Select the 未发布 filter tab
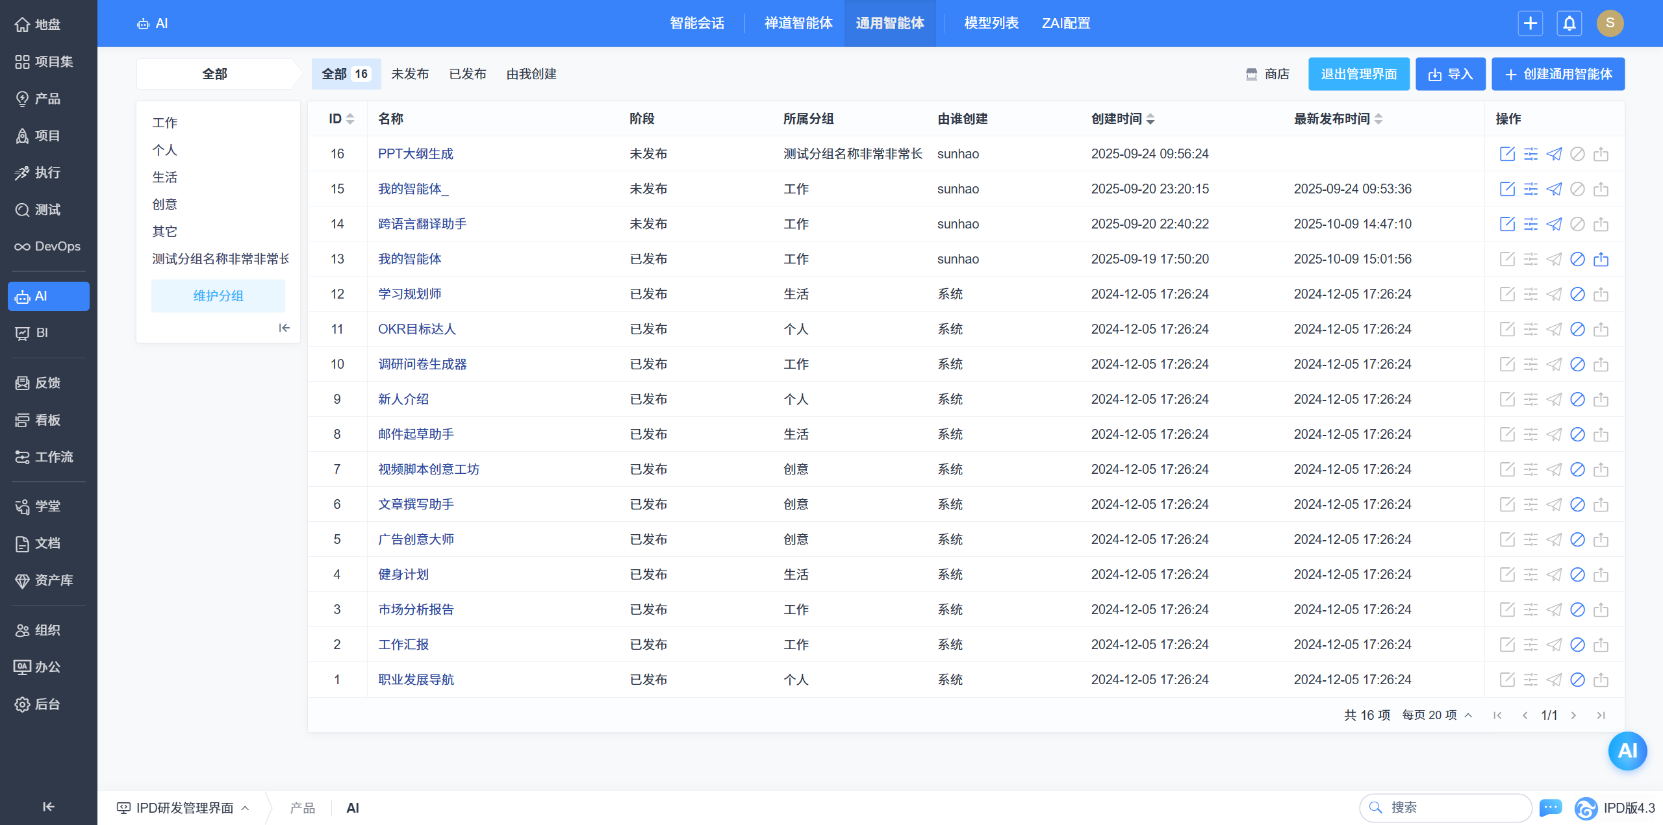The height and width of the screenshot is (825, 1663). click(409, 74)
